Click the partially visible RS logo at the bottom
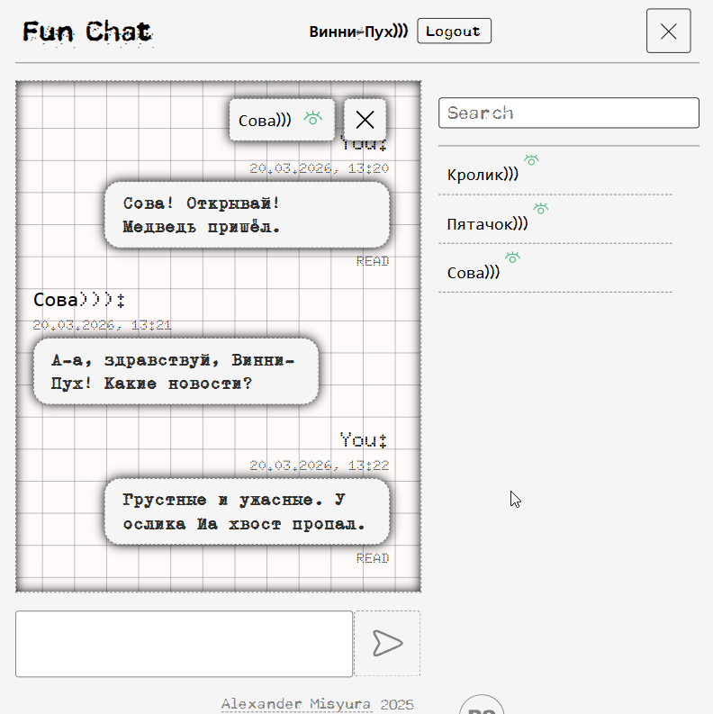 coord(481,706)
